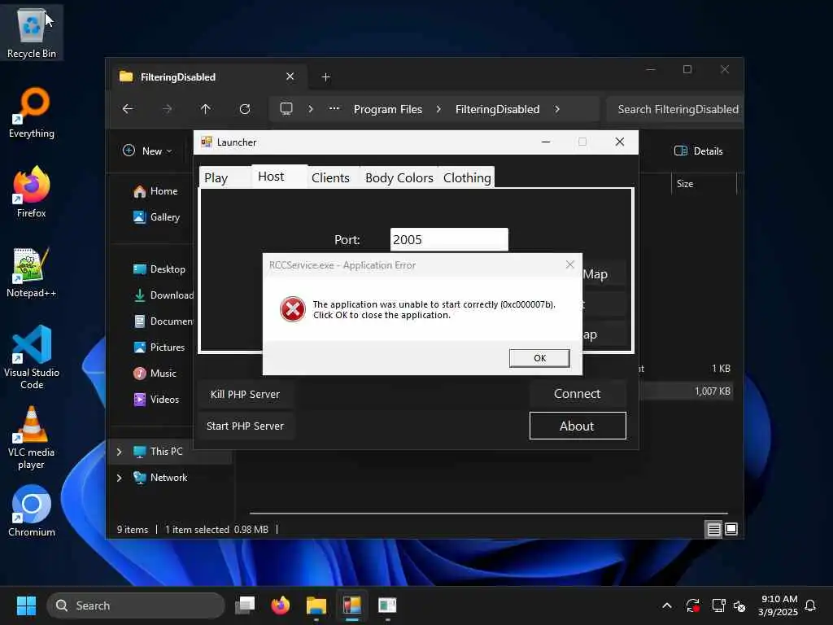This screenshot has height=625, width=833.
Task: Click the Kill PHP Server button
Action: tap(246, 395)
